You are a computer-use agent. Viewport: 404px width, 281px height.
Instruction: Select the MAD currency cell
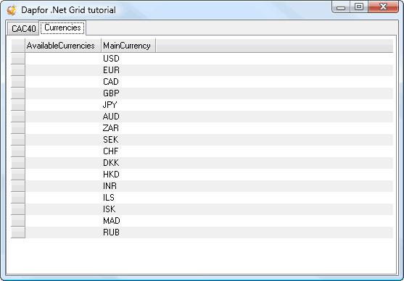[128, 221]
